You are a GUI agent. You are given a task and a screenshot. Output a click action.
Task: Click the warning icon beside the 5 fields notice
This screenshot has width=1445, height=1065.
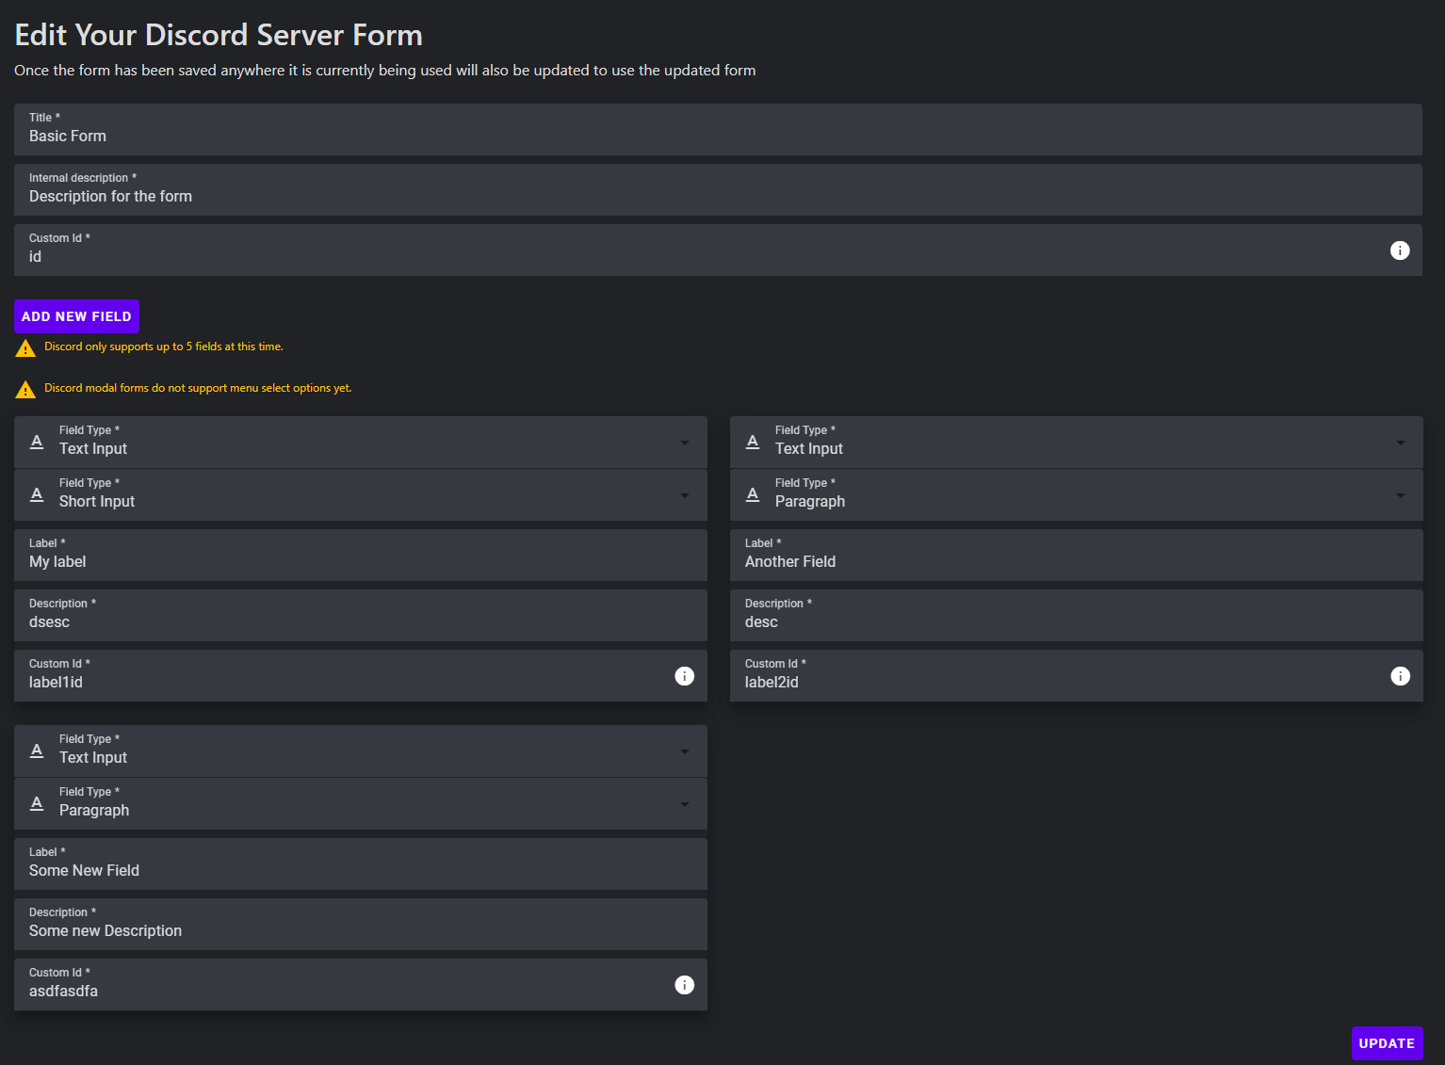pos(25,348)
